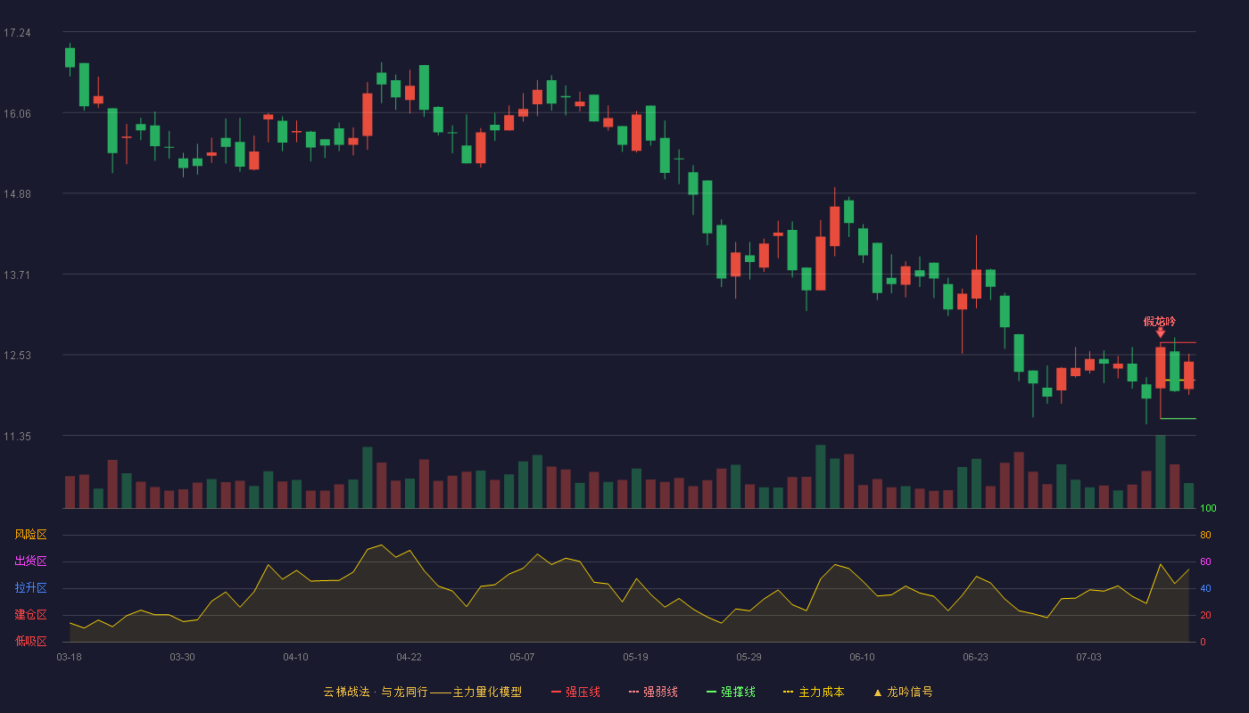Screen dimensions: 1249x713
Task: Click the 04-10 date label
Action: coord(295,657)
